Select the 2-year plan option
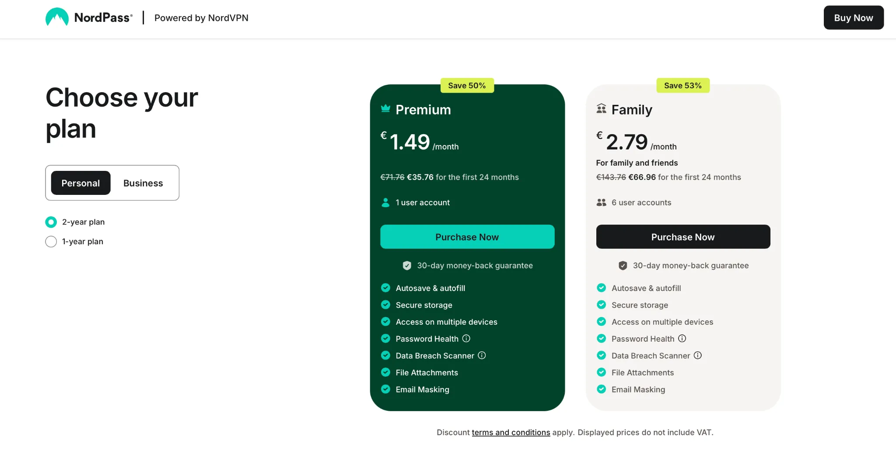Image resolution: width=896 pixels, height=461 pixels. coord(51,222)
